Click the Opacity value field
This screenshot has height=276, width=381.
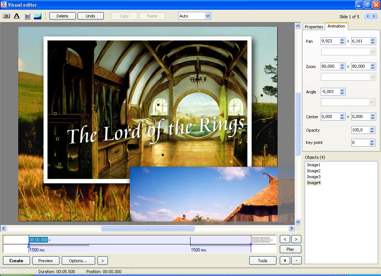pos(360,130)
